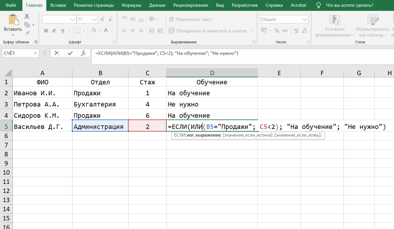394x229 pixels.
Task: Click the increase decimal places icon
Action: [x=296, y=31]
